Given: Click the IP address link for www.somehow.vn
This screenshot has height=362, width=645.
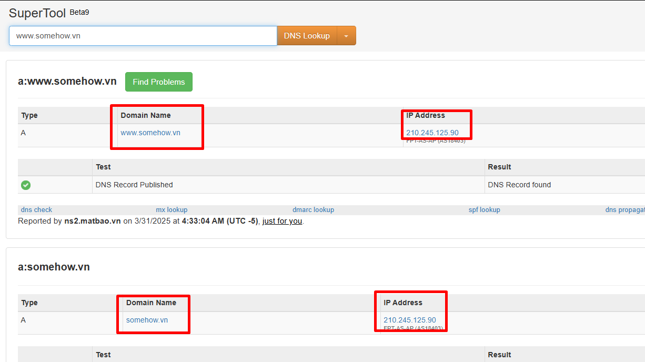Looking at the screenshot, I should [432, 133].
